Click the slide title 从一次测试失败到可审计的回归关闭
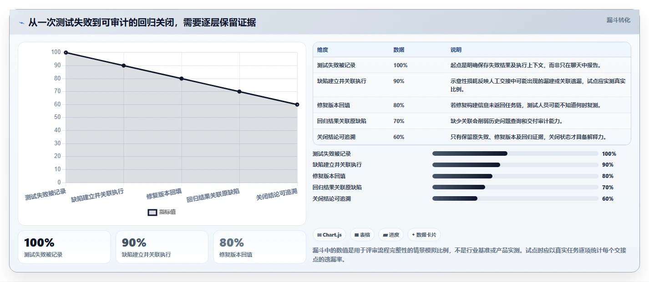The image size is (649, 282). 142,23
